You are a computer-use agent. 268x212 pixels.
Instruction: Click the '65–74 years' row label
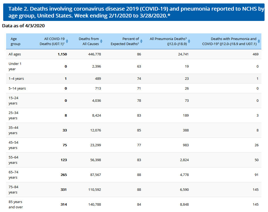(13, 175)
